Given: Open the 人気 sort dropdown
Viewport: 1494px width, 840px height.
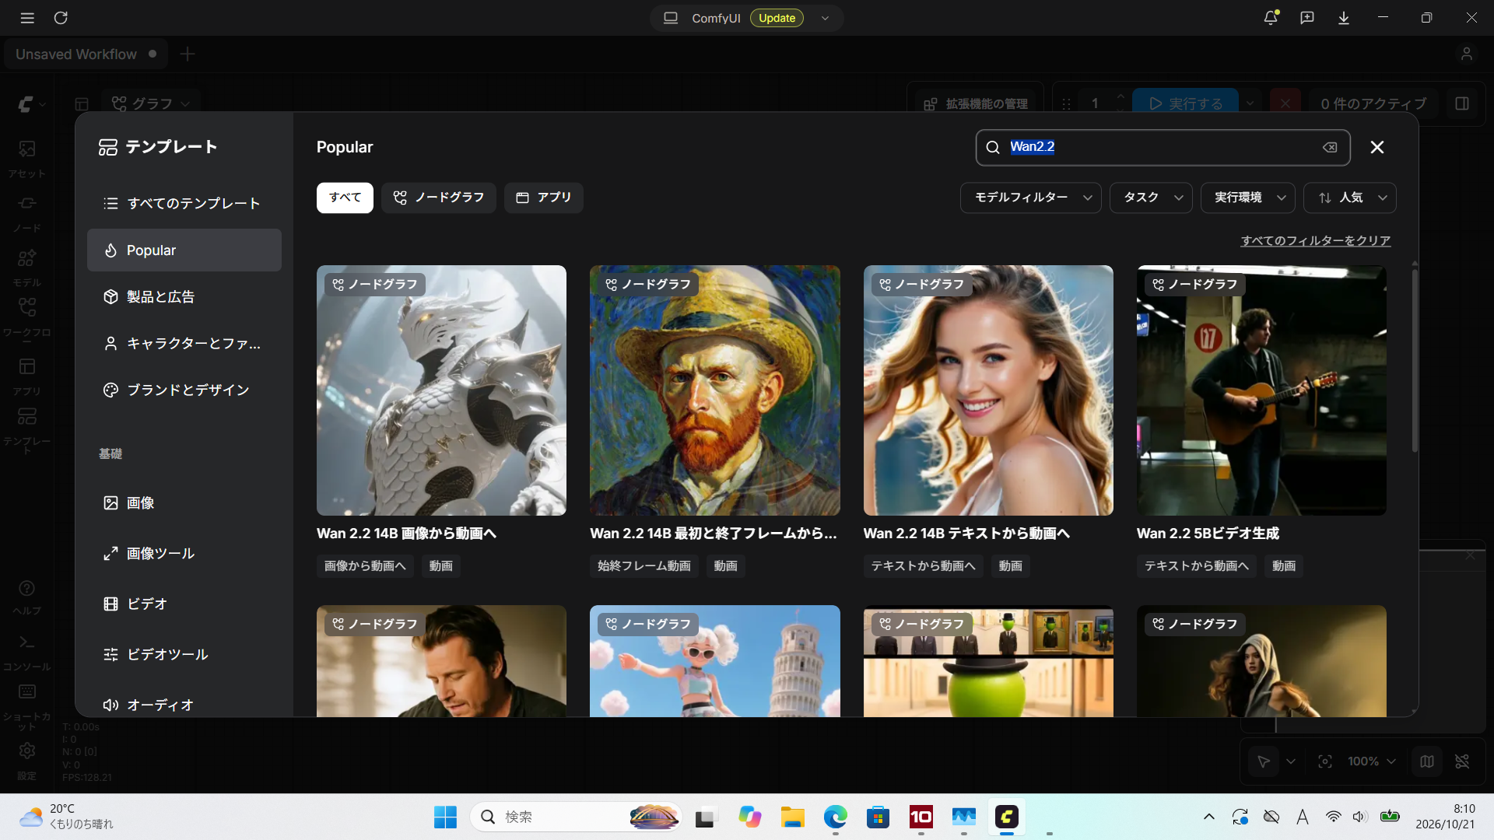Looking at the screenshot, I should 1350,198.
